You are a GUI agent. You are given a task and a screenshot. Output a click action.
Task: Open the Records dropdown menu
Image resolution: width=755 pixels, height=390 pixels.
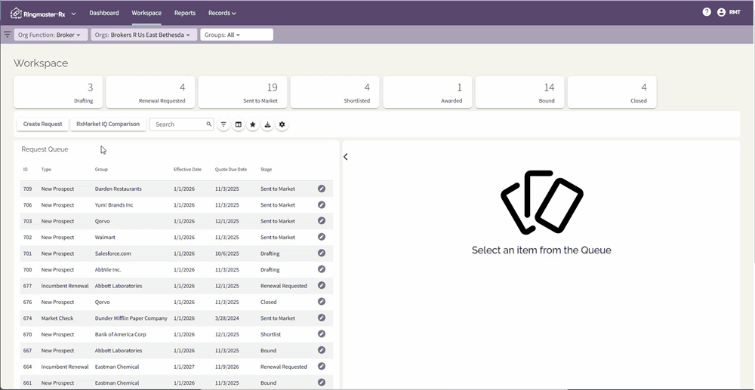(222, 13)
